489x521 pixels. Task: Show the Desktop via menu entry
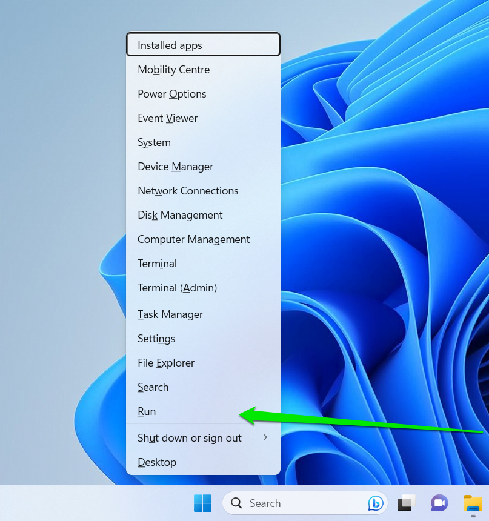pos(157,462)
